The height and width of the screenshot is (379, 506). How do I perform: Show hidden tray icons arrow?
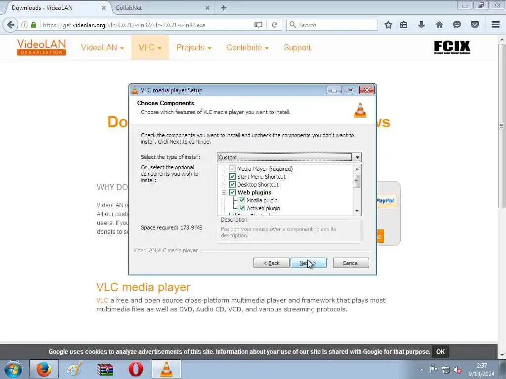(x=422, y=370)
